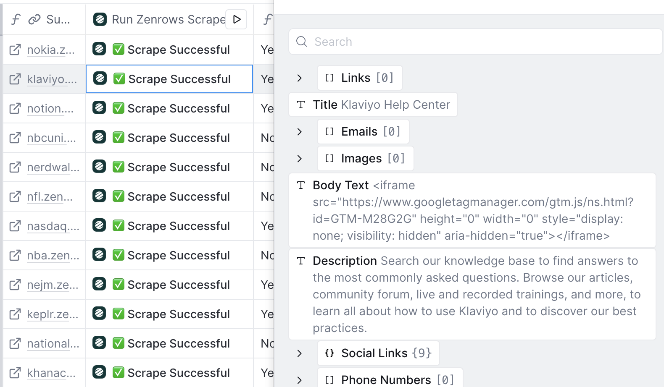Open the nejm.ze... link

pos(53,285)
